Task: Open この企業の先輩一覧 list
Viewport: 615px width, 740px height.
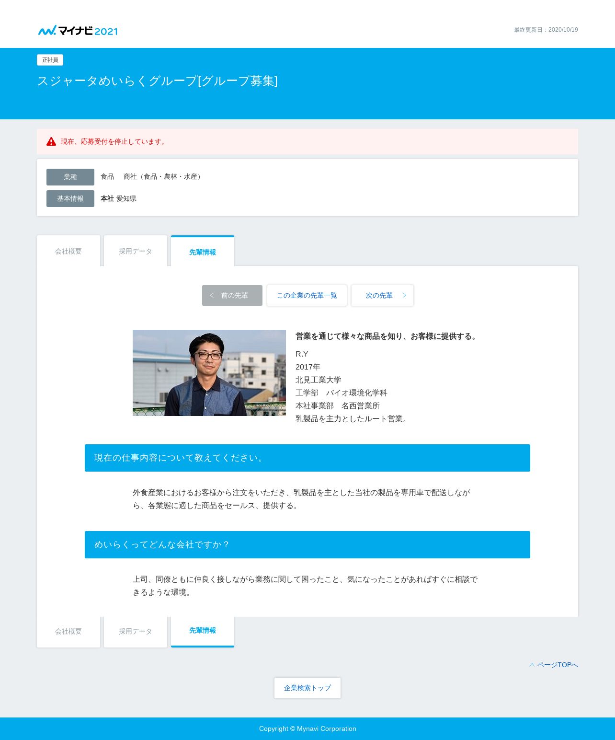Action: [x=307, y=295]
